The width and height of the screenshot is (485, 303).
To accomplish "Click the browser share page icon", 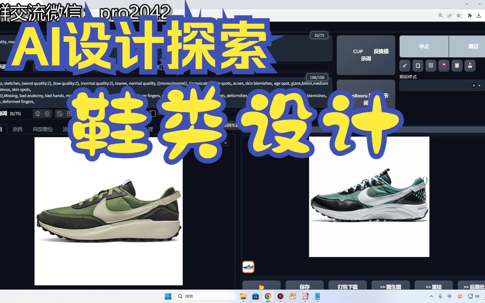I will [450, 15].
